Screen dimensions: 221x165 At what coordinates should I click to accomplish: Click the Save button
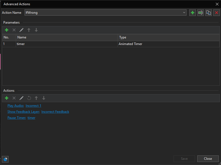(x=184, y=159)
